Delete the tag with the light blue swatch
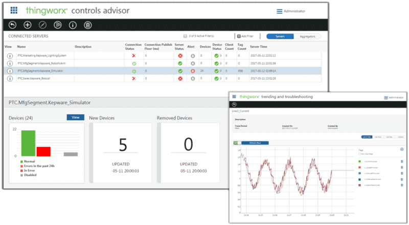 point(402,173)
